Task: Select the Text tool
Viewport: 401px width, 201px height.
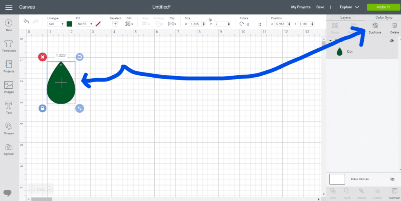Action: tap(9, 107)
